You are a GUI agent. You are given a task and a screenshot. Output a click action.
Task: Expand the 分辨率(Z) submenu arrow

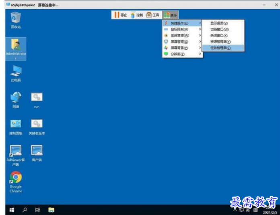(x=200, y=54)
